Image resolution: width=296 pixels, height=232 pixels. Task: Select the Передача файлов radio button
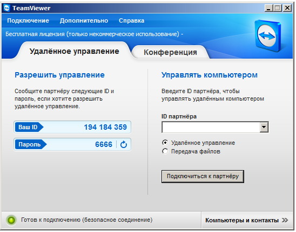(x=165, y=151)
